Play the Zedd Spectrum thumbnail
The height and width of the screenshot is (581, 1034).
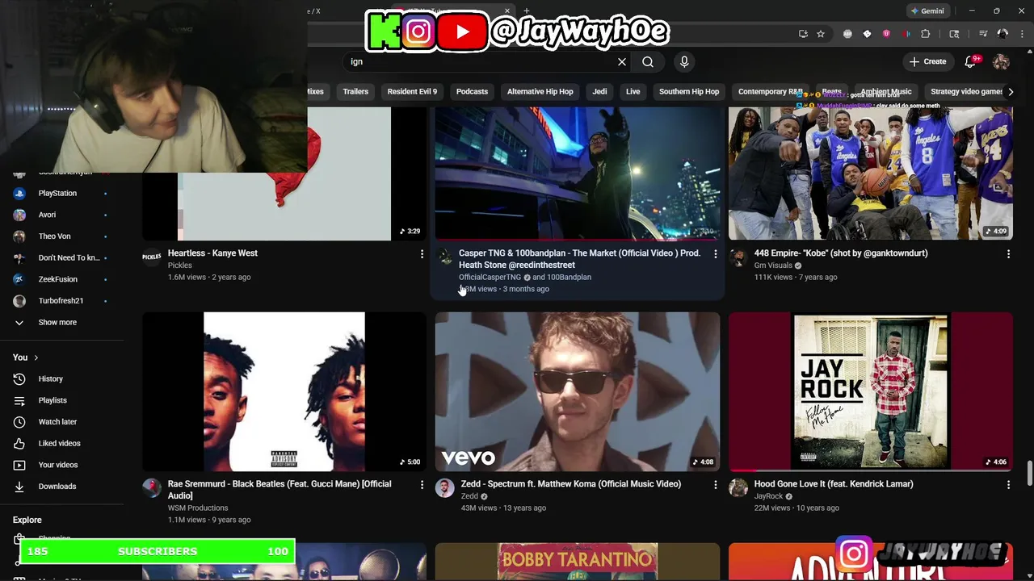click(578, 391)
